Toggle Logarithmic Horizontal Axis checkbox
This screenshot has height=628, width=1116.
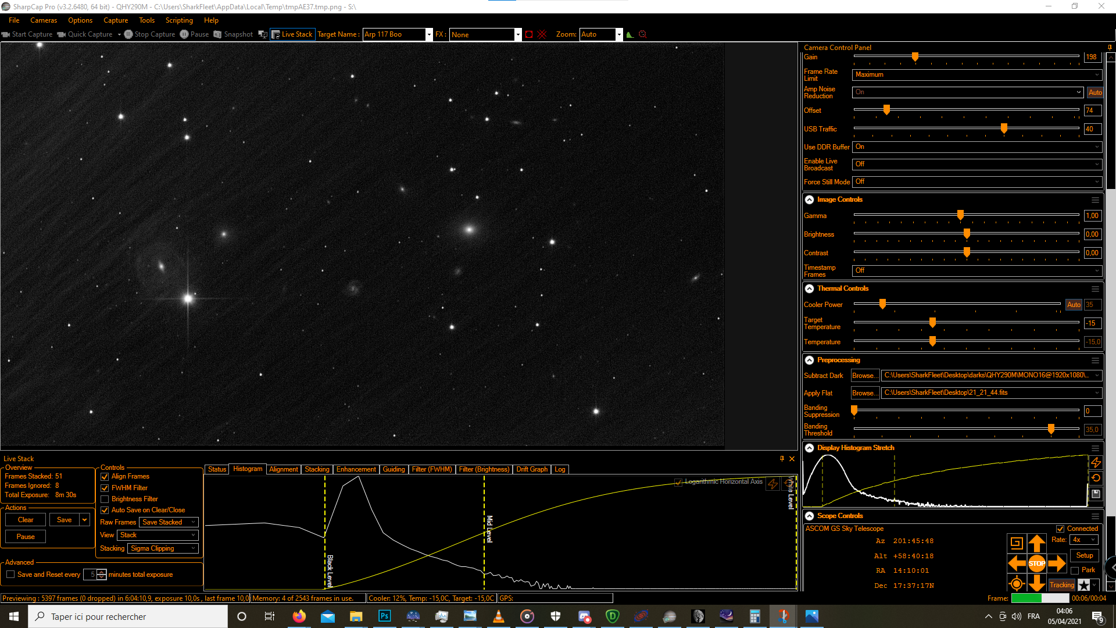pyautogui.click(x=678, y=482)
